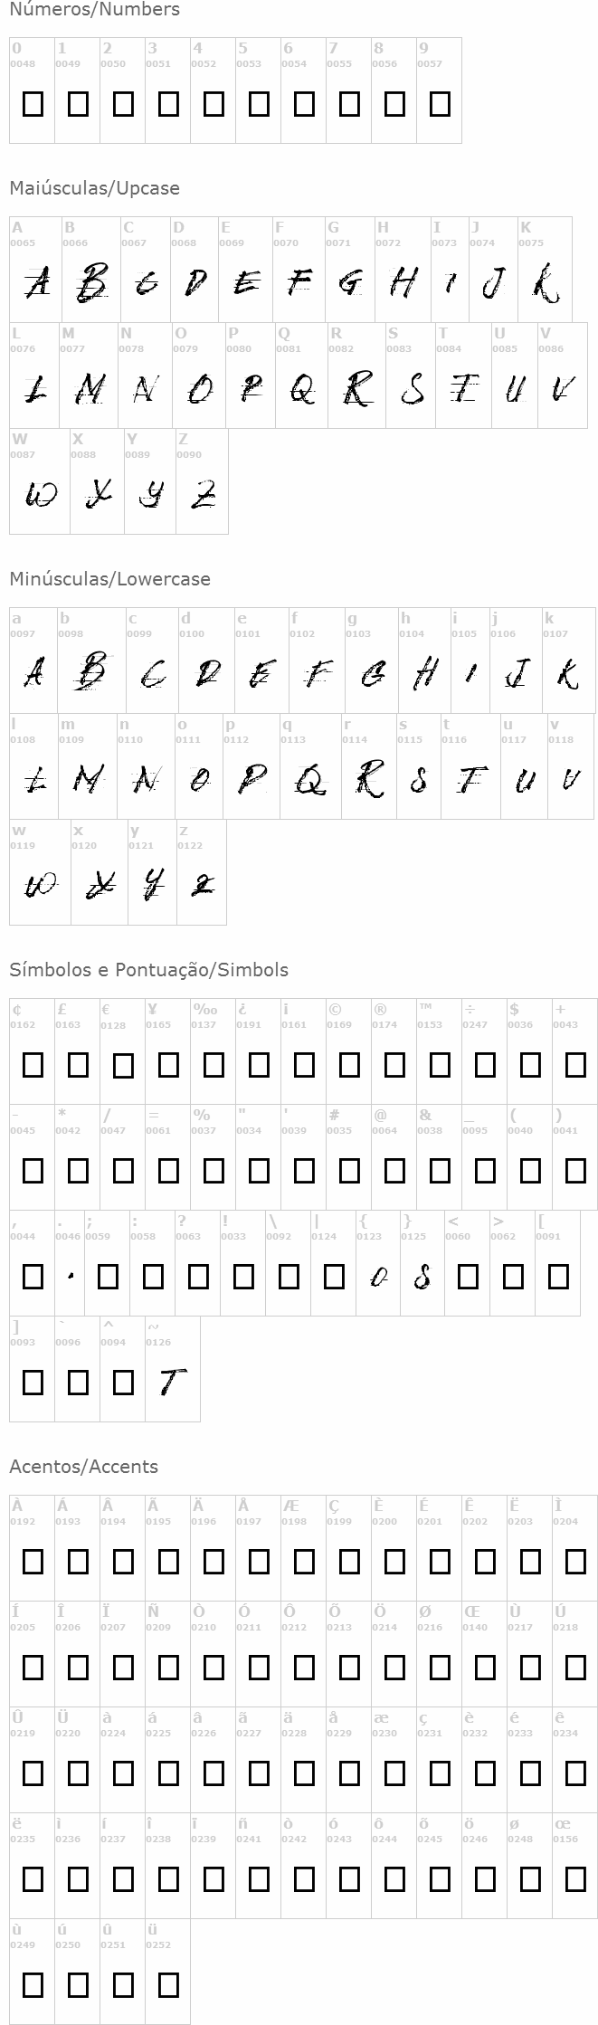Click the uppercase R glyph cell 0082
This screenshot has width=598, height=2025.
coord(357,389)
